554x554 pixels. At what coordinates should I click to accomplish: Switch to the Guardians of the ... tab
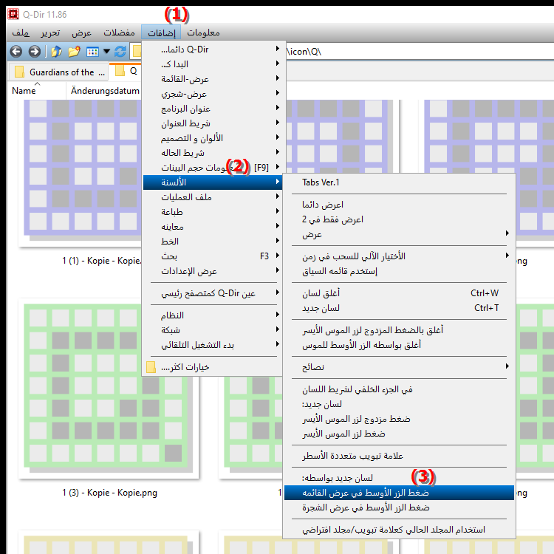click(58, 72)
